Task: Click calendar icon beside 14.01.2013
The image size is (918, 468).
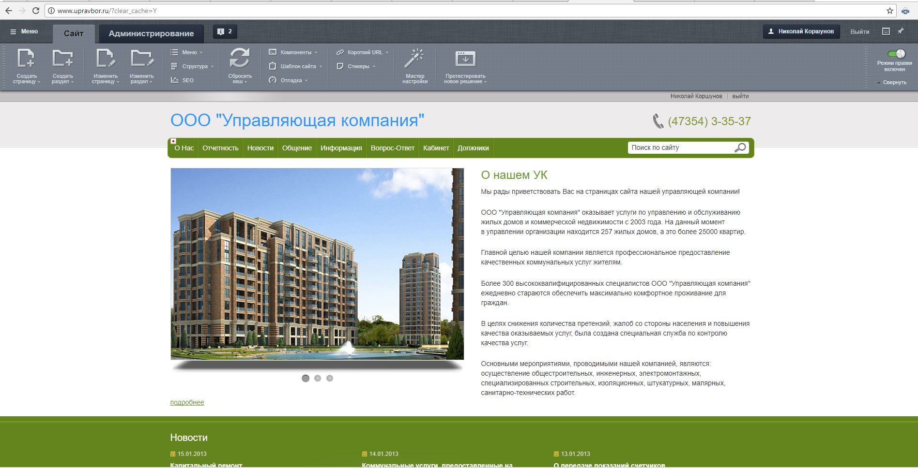Action: pos(365,454)
